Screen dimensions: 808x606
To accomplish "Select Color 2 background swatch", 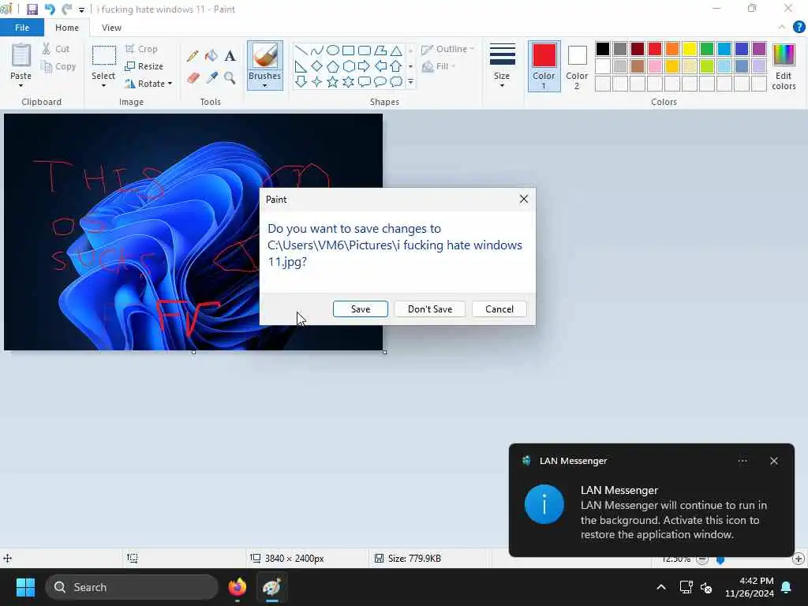I will pyautogui.click(x=577, y=66).
